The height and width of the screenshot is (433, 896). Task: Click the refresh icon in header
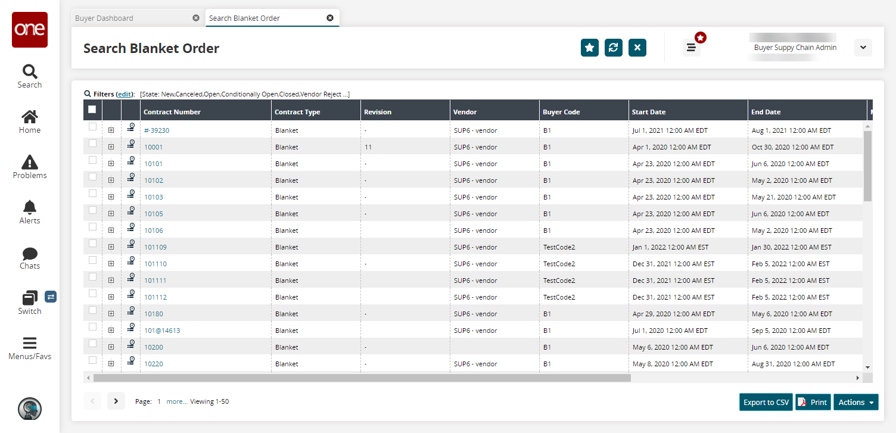(x=613, y=48)
